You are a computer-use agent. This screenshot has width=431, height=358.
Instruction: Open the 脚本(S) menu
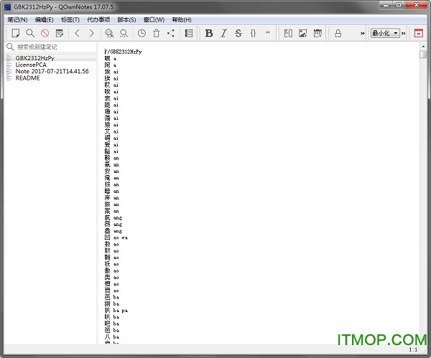[x=127, y=19]
